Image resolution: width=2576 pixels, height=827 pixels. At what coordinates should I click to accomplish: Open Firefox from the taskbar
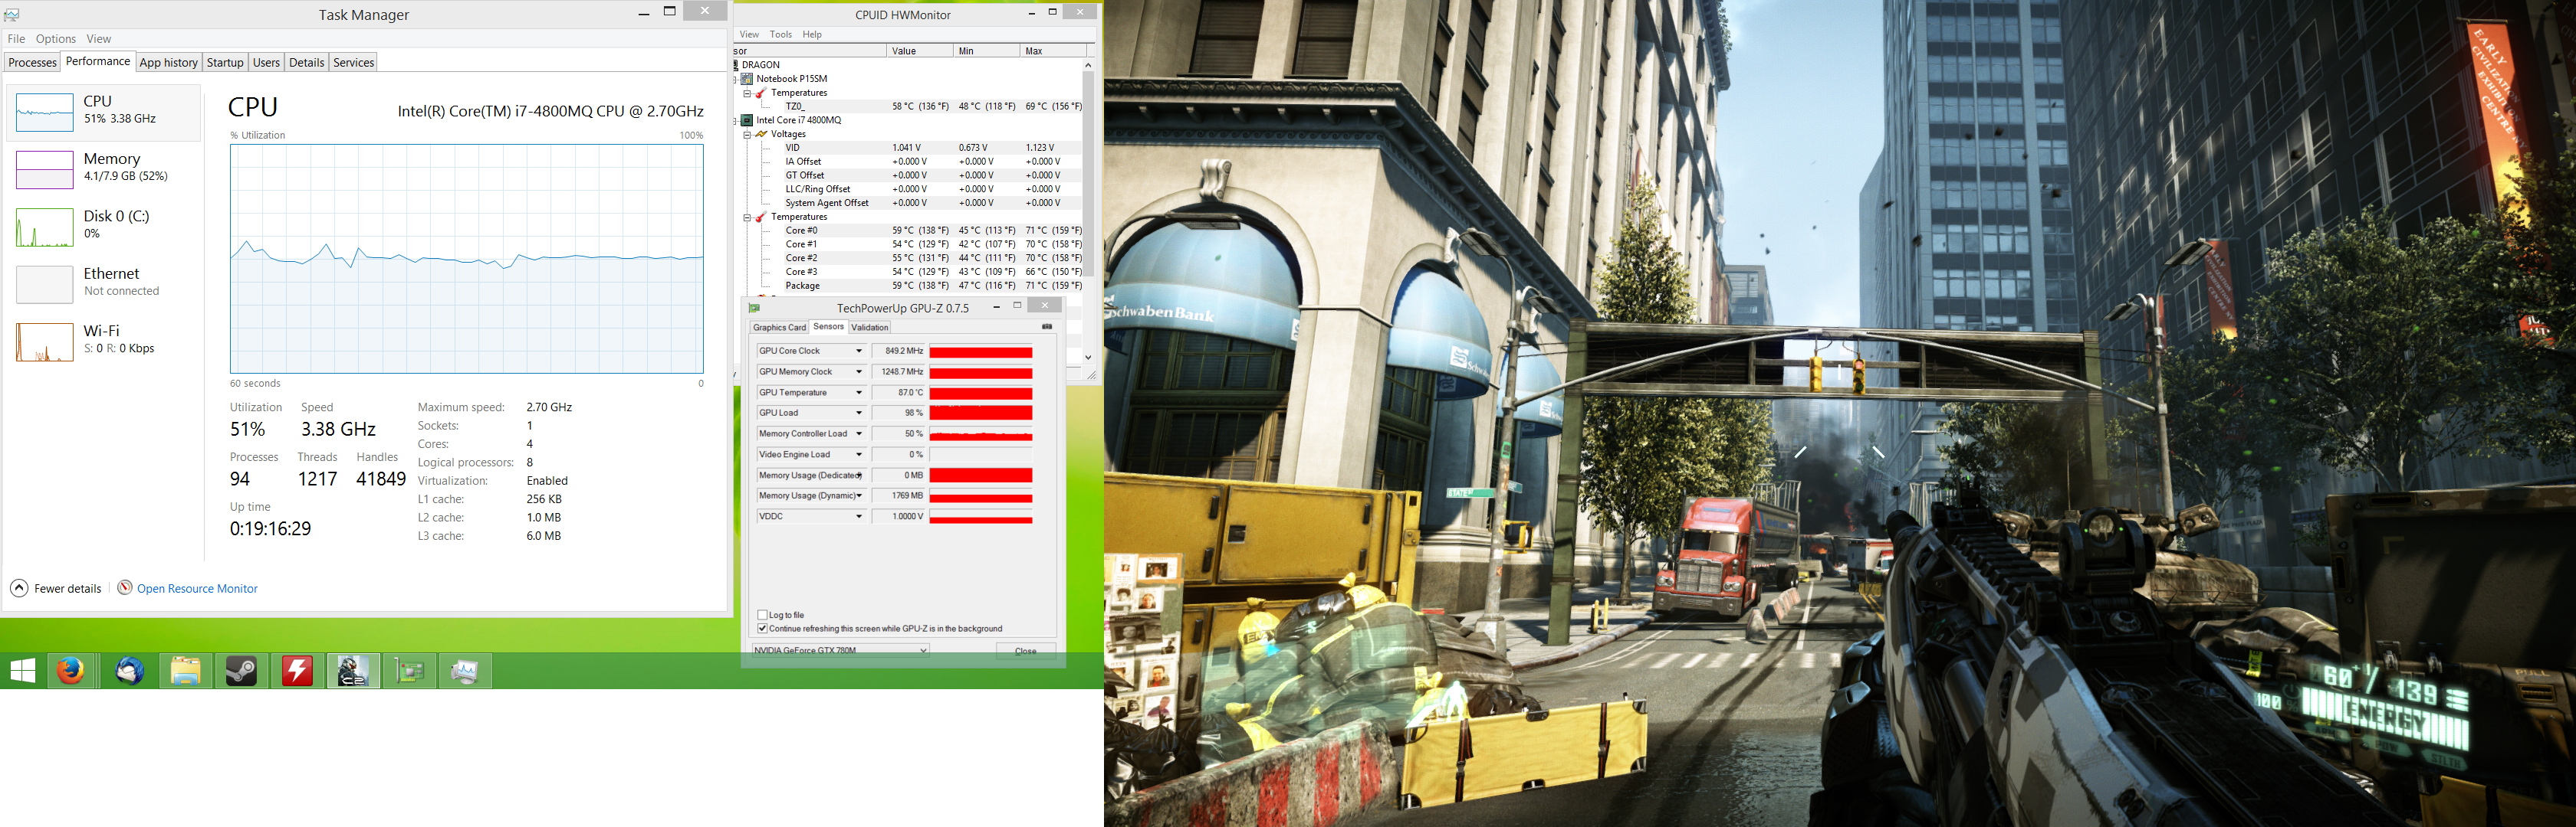71,672
